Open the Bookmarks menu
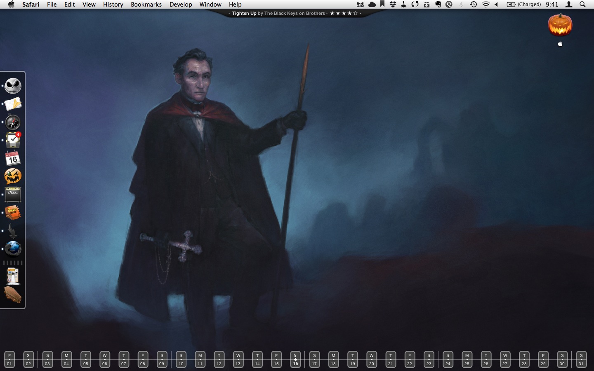594x371 pixels. 146,5
